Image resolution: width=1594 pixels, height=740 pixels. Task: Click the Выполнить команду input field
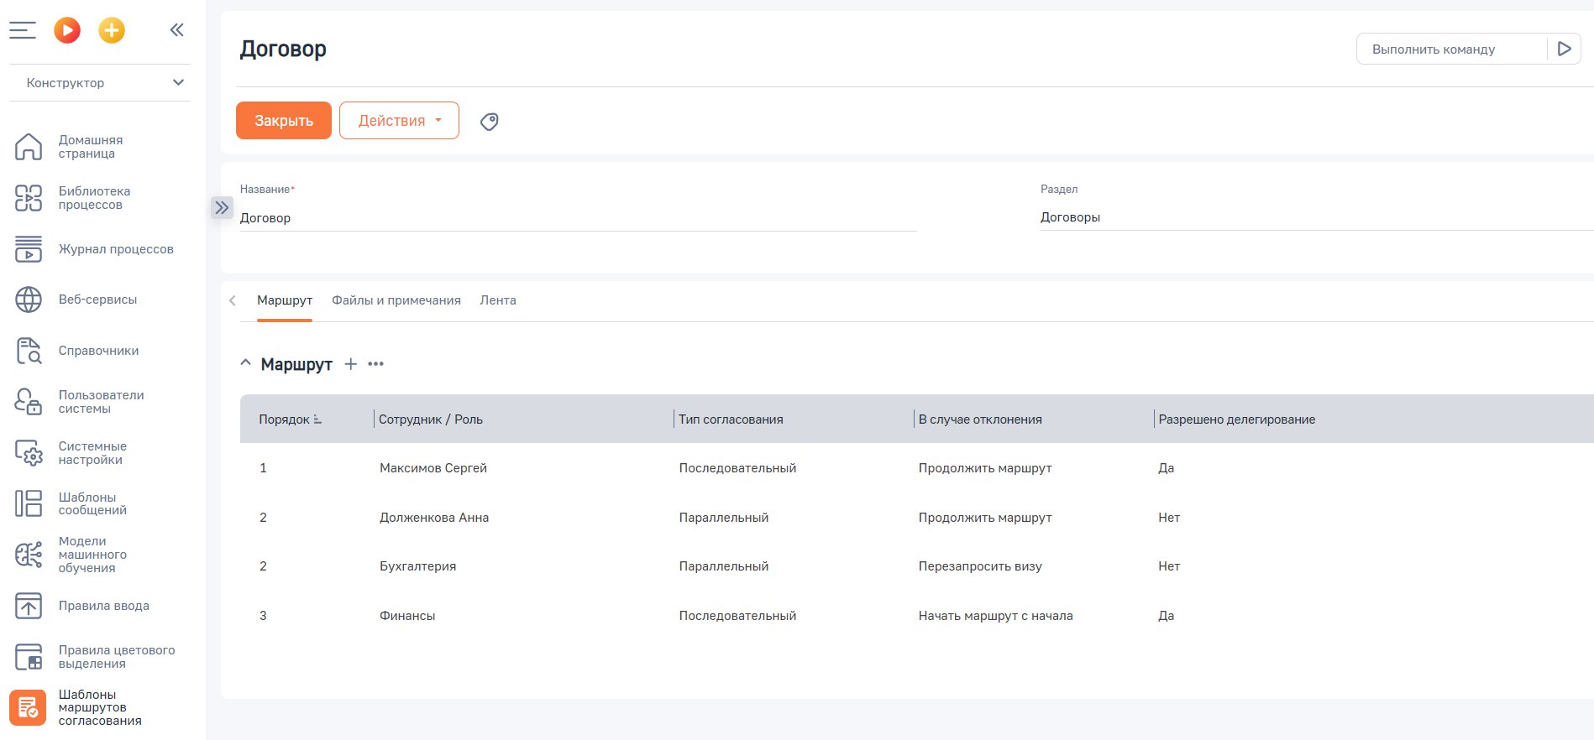pos(1450,50)
